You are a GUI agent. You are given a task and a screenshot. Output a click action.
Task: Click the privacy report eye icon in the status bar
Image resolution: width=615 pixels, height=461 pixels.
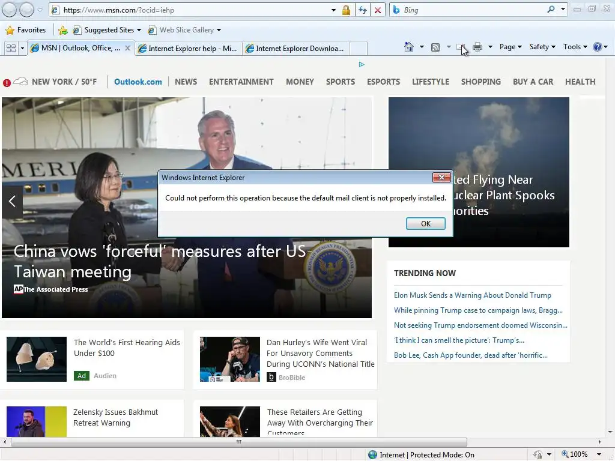[x=538, y=454]
